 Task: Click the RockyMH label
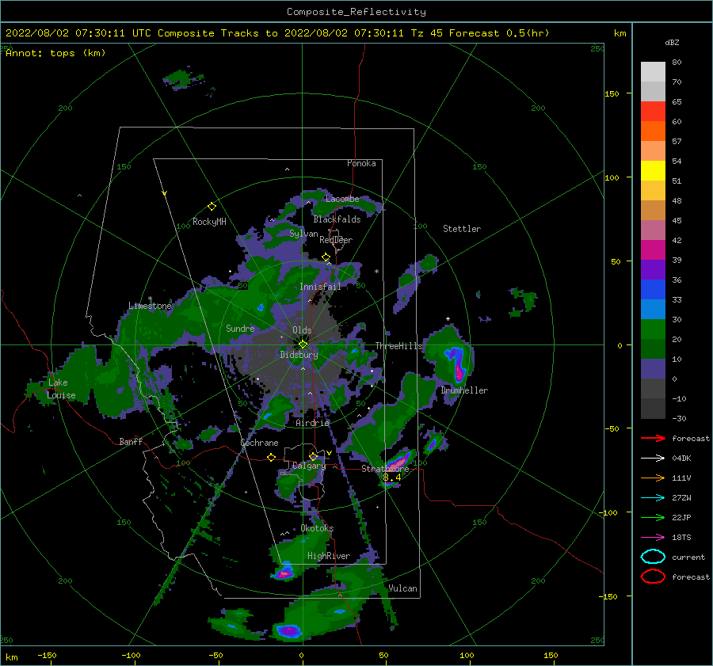click(209, 222)
